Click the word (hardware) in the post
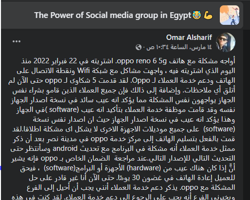 coord(144,168)
